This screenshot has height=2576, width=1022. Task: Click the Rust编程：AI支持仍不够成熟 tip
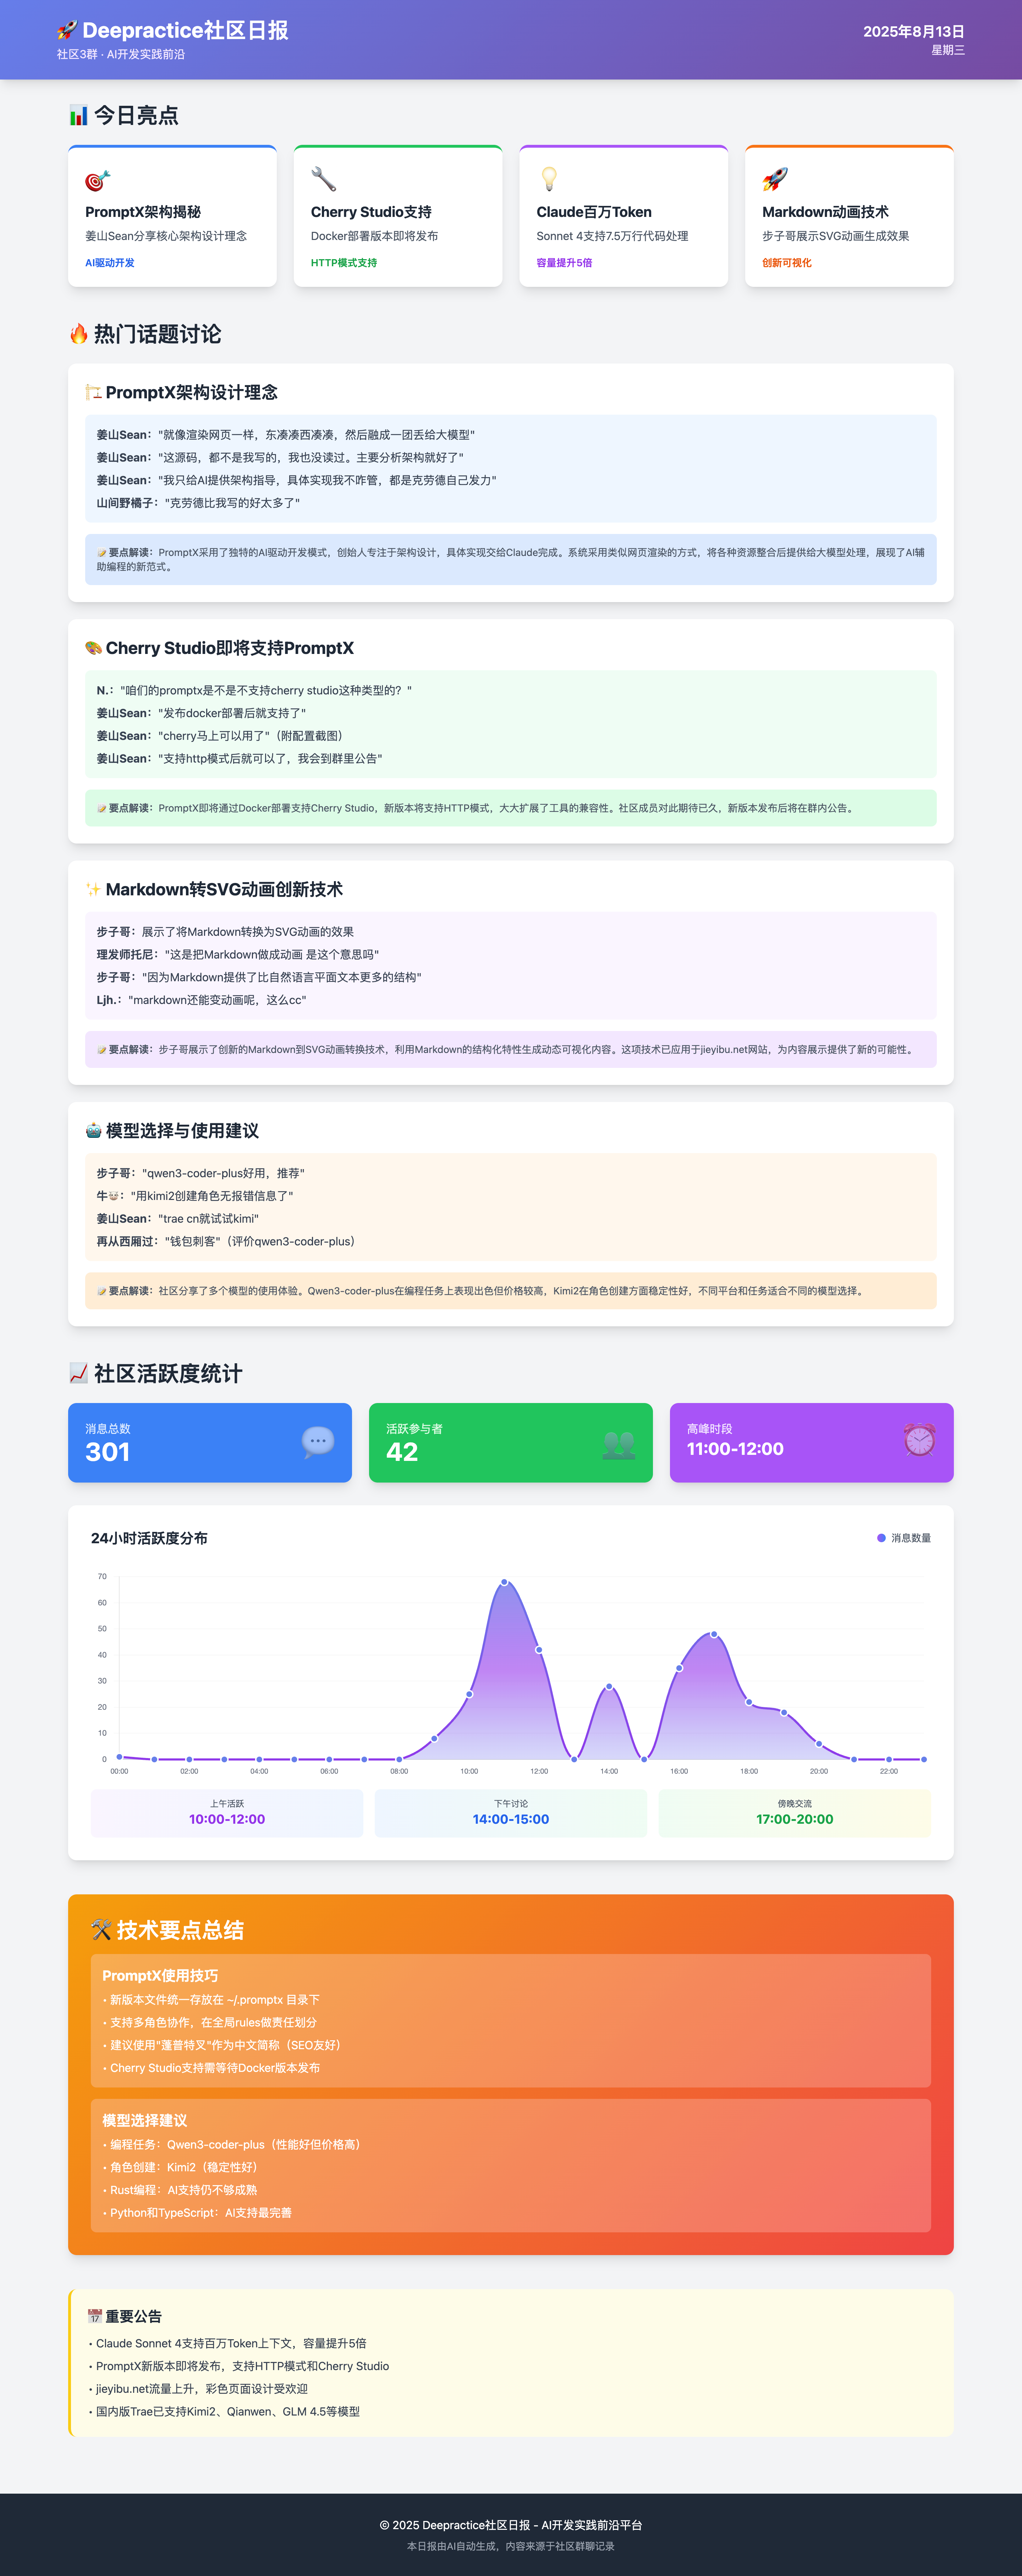(180, 2190)
